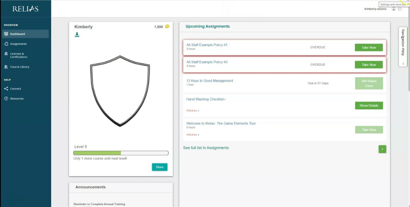Click OVERDUE status for Policy #1
Image resolution: width=410 pixels, height=207 pixels.
(318, 47)
